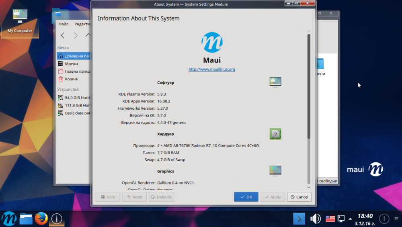Screen dimensions: 402x227
Task: Go back in the file manager
Action: pos(63,35)
